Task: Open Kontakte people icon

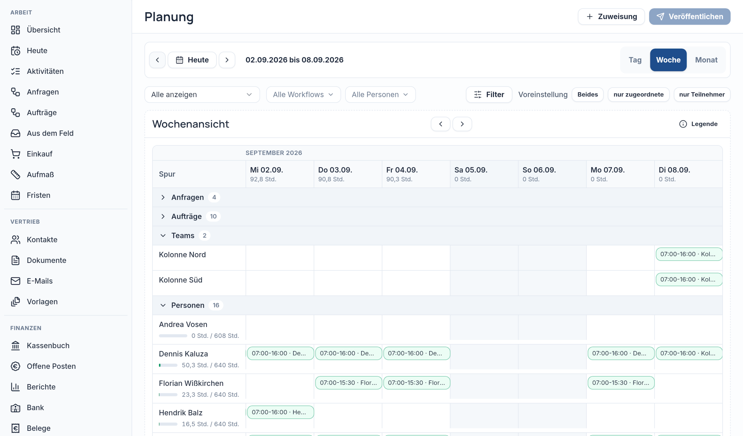Action: point(15,240)
